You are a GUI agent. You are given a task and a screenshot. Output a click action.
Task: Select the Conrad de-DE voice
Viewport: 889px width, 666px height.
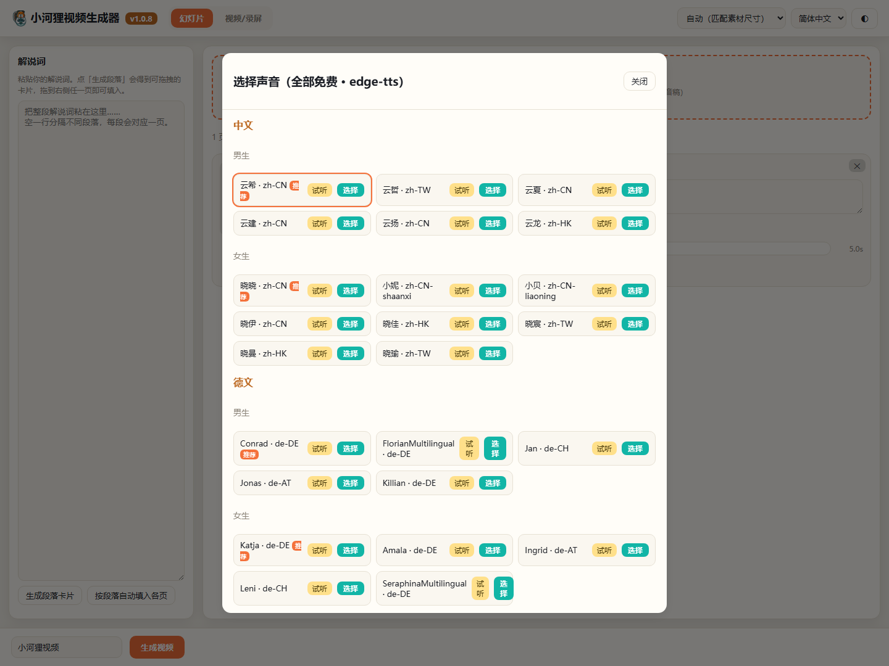pos(351,449)
